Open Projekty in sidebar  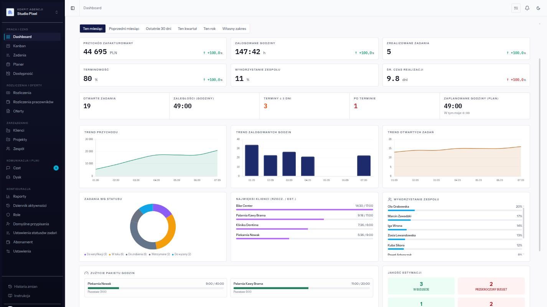pyautogui.click(x=32, y=140)
